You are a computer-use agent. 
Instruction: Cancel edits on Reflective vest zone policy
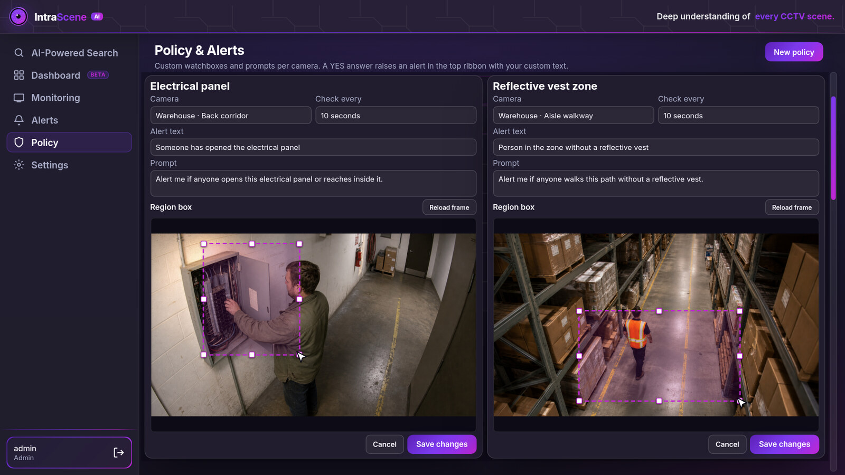pos(727,444)
